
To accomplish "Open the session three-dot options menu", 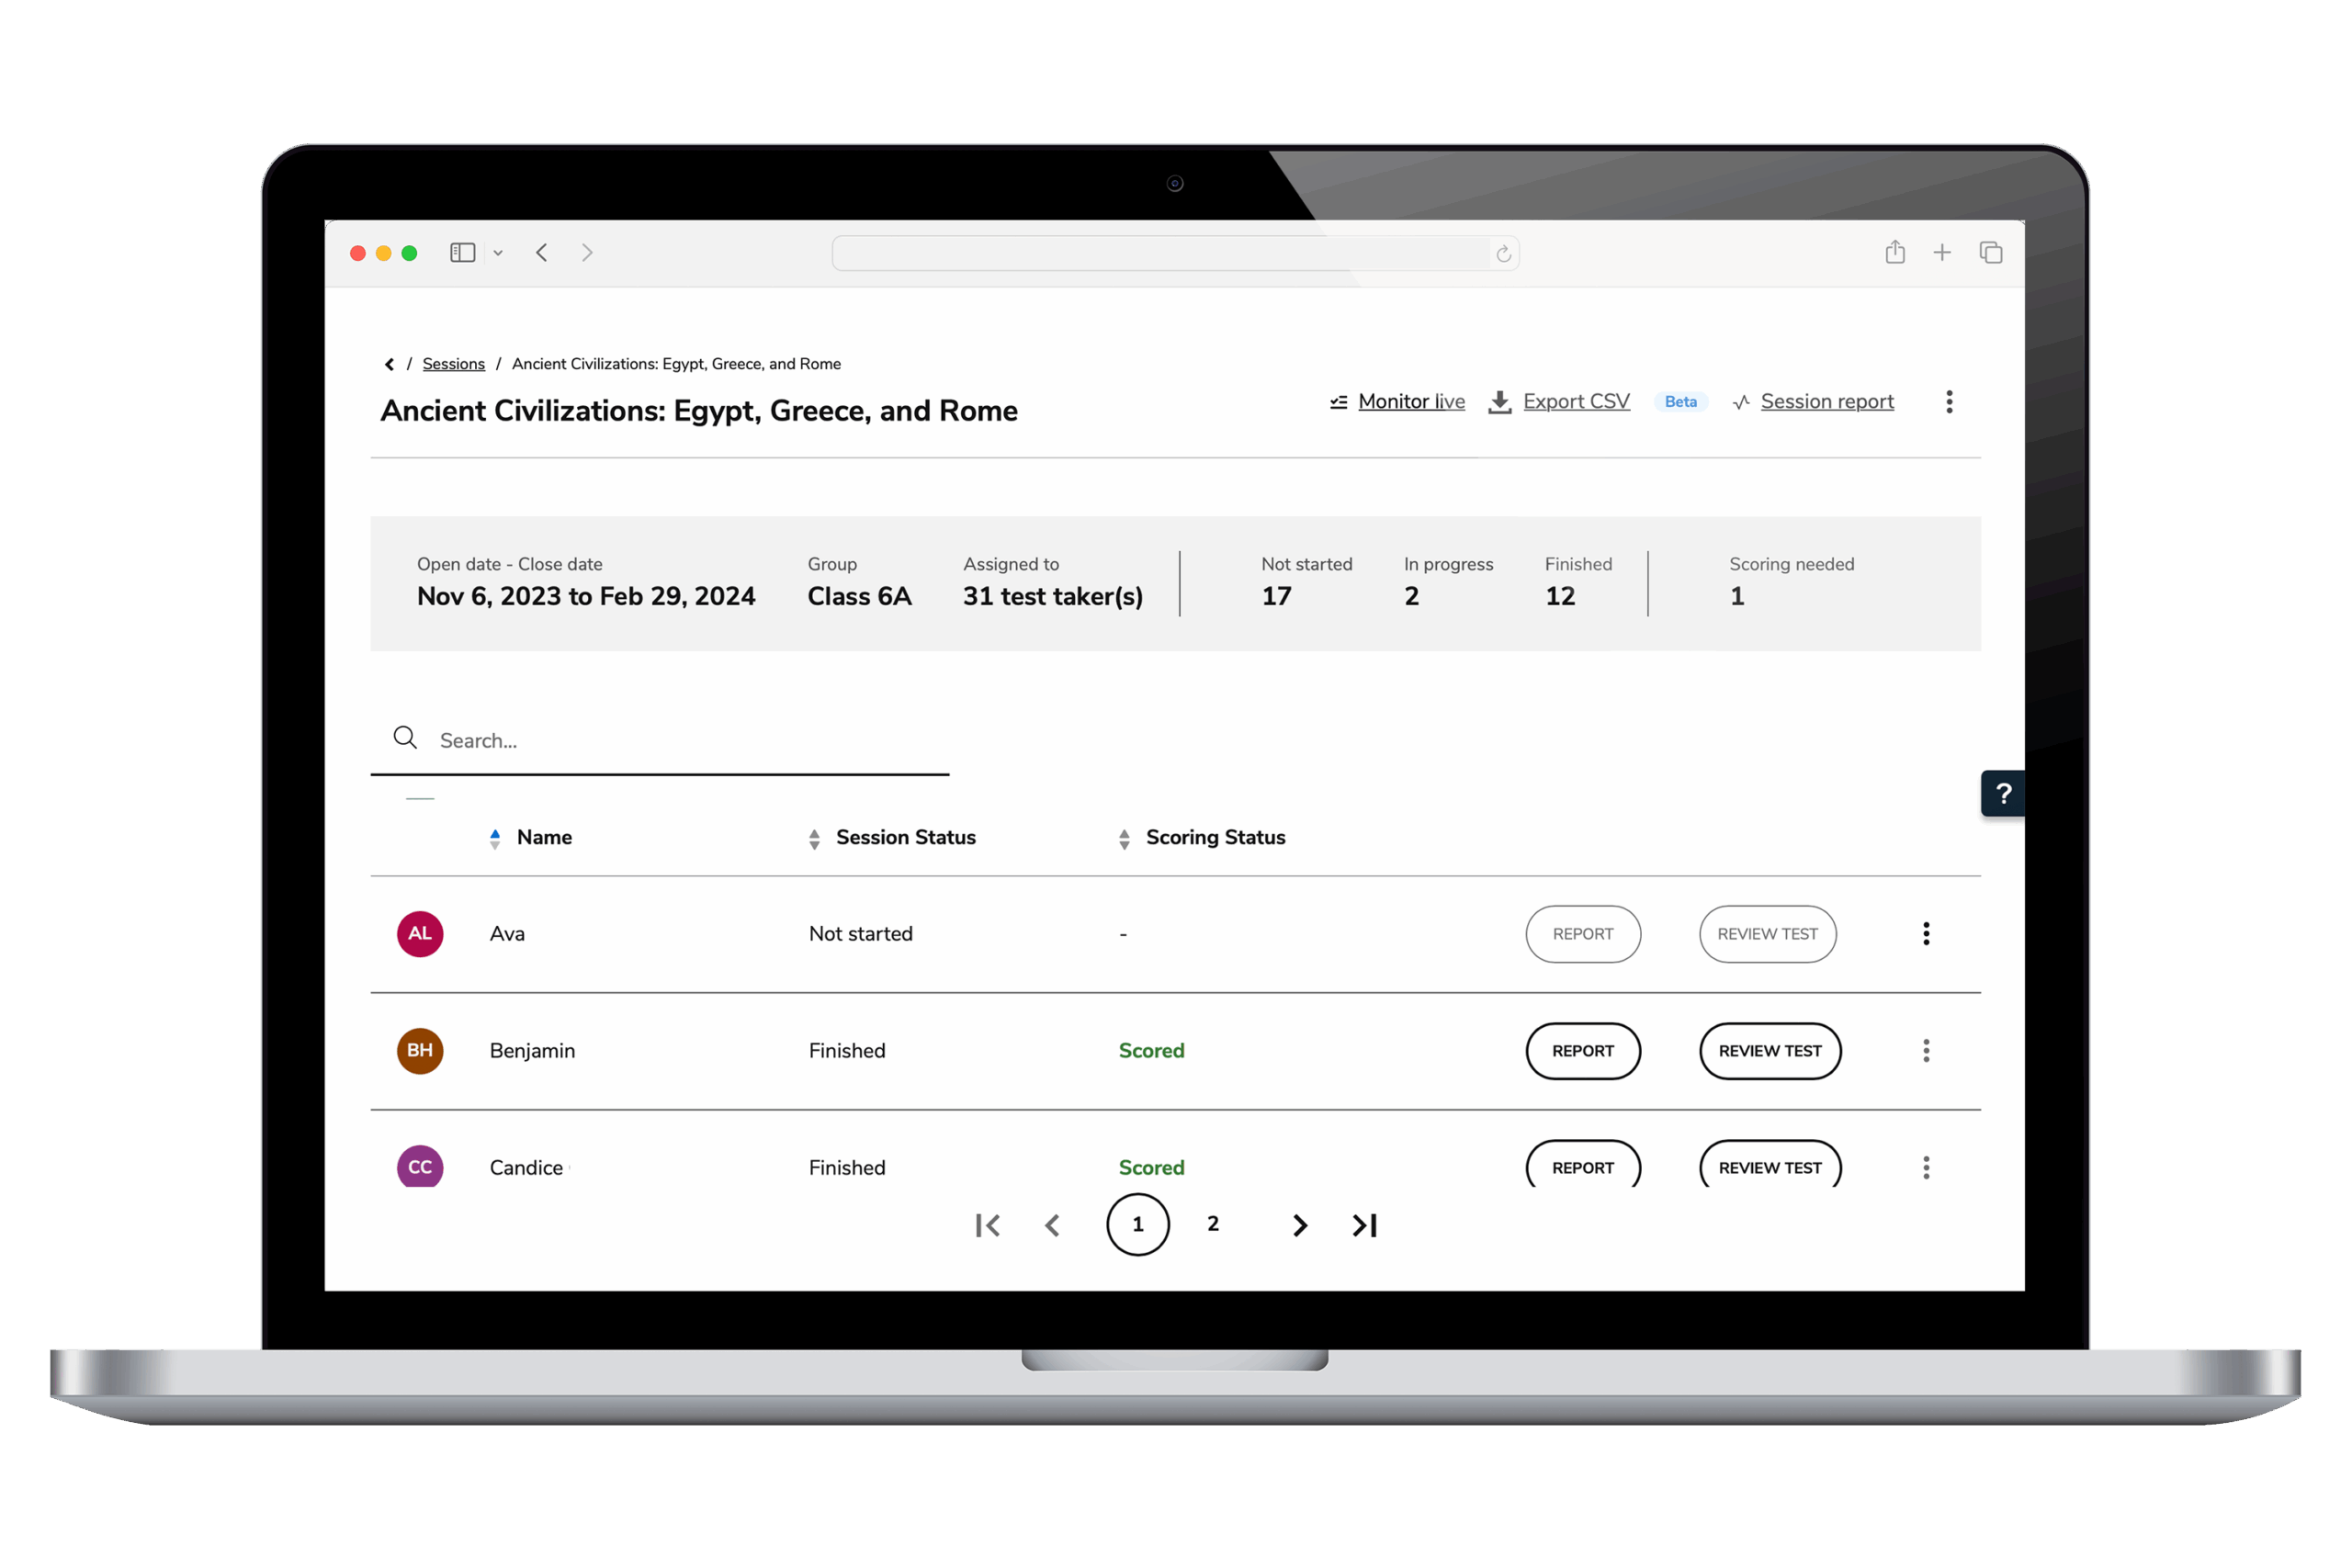I will tap(1949, 402).
